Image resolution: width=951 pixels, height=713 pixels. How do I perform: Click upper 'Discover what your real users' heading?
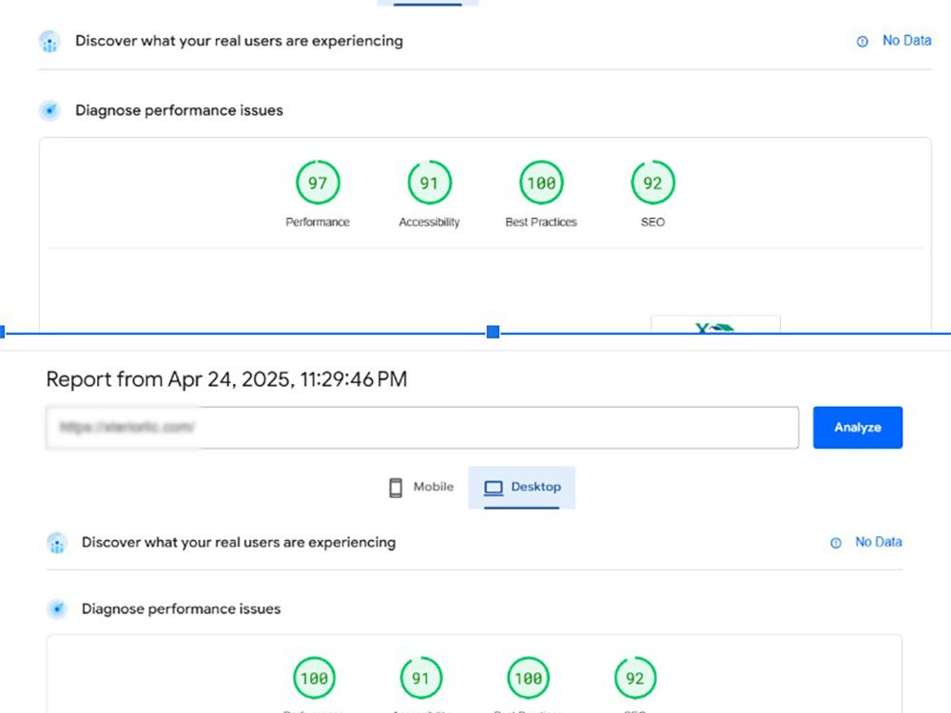pyautogui.click(x=239, y=41)
